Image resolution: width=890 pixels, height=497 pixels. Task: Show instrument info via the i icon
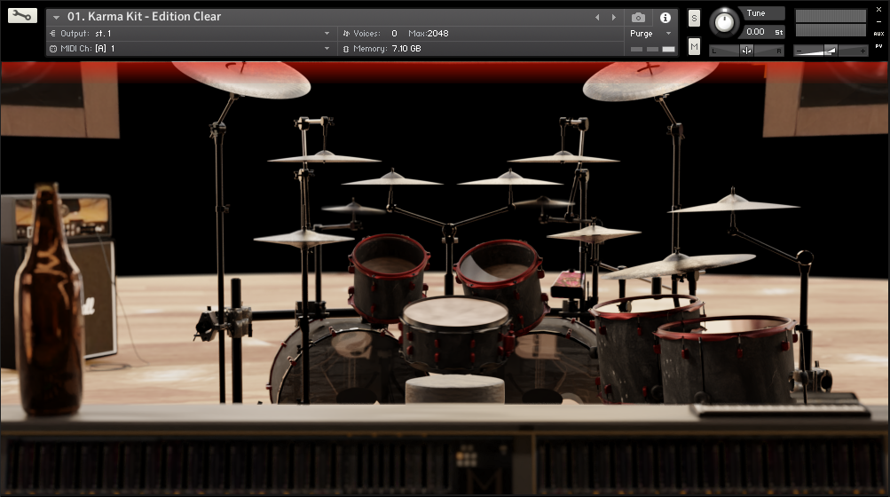click(x=665, y=17)
